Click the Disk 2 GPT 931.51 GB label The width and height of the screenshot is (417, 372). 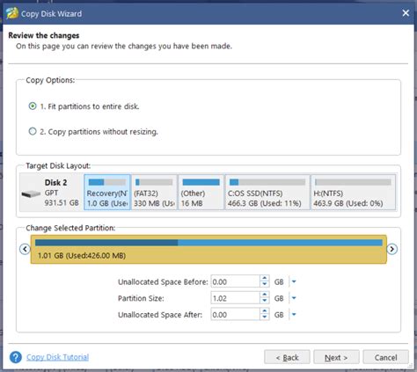tap(62, 193)
